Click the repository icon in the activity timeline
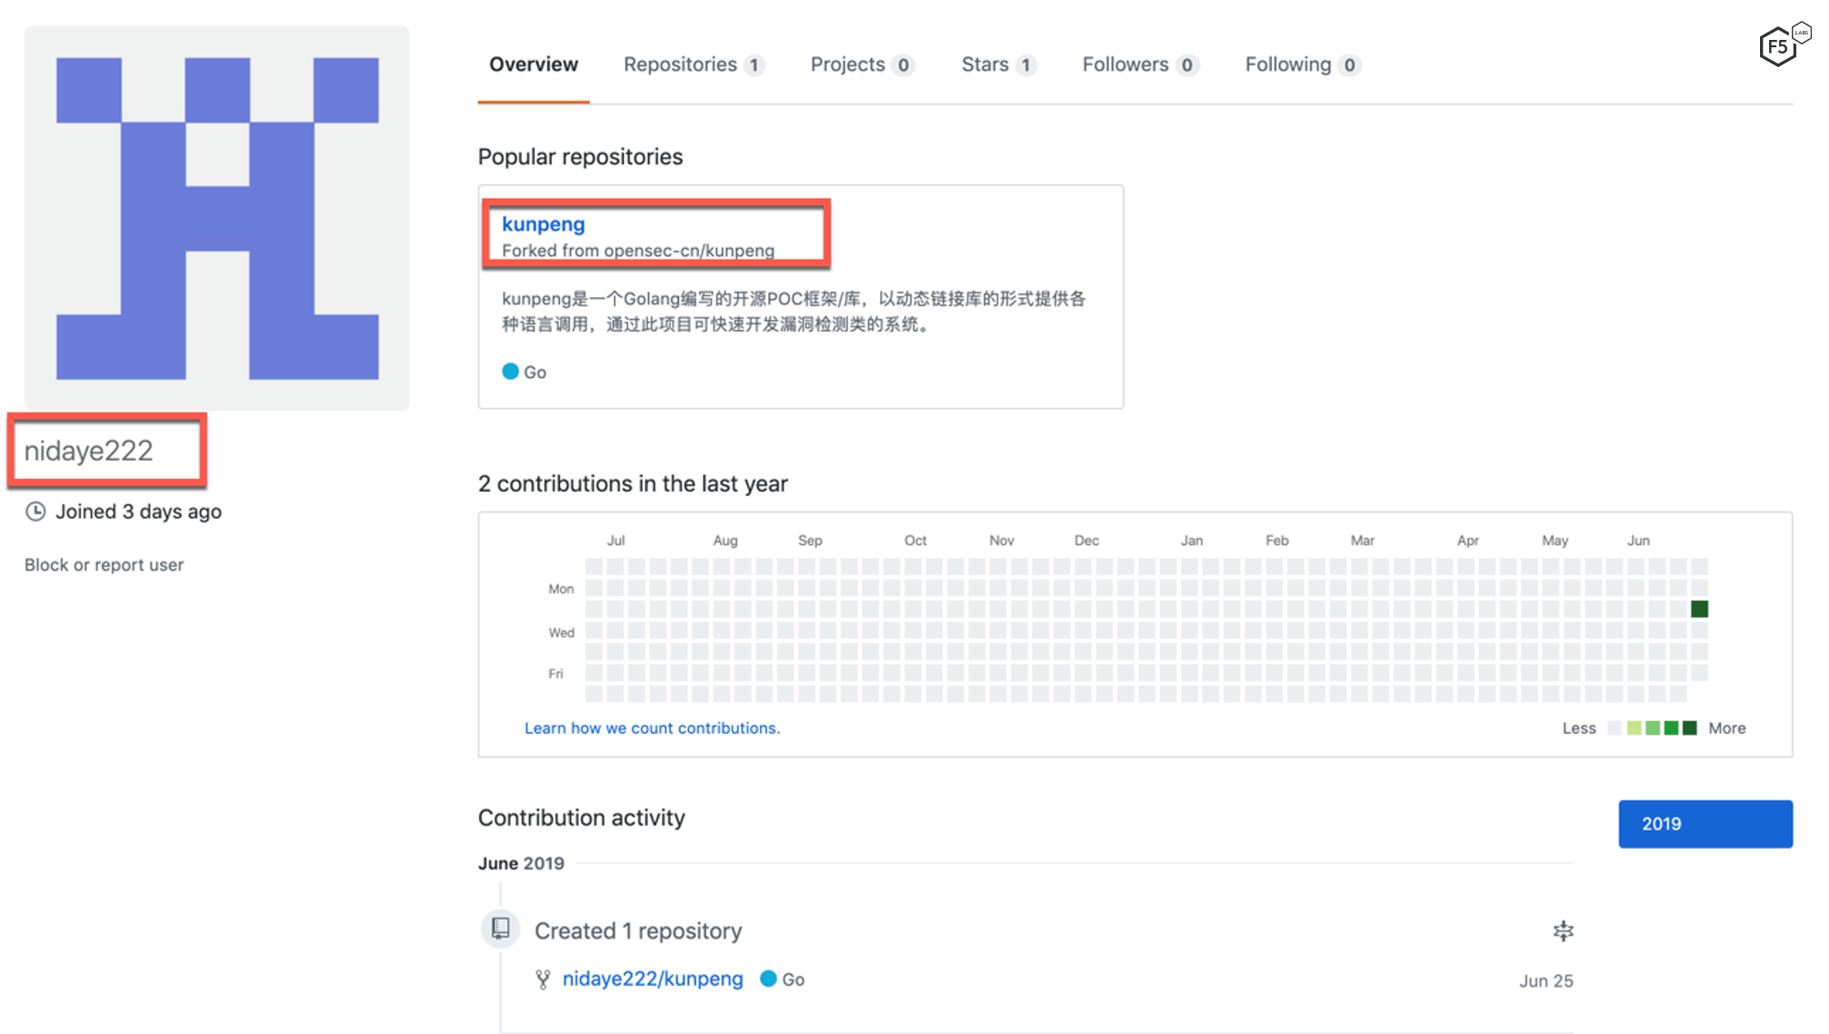 500,928
